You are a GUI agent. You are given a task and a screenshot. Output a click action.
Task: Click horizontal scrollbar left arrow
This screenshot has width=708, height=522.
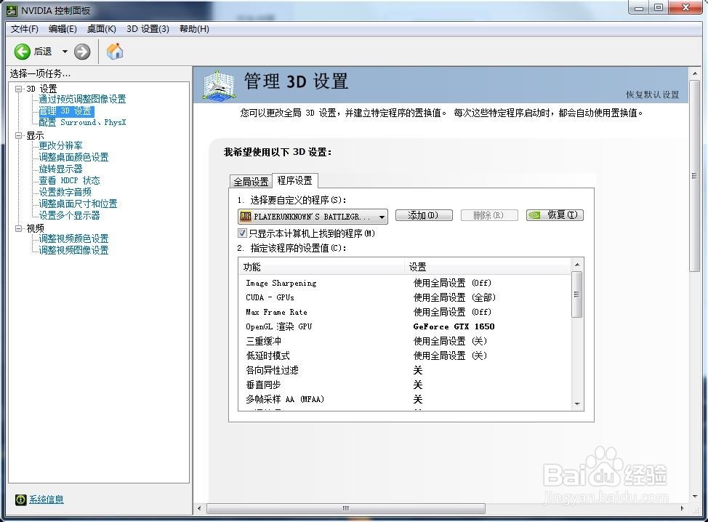coord(199,508)
